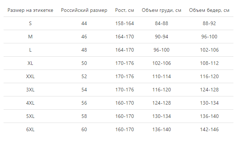Screen dimensions: 237x143
Task: Click Russian size 56 cell
Action: pos(84,103)
